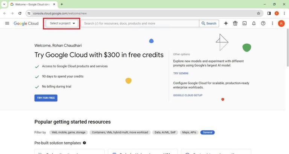Open the Google account avatar in the console
Screen dimensions: 289x154
(281, 23)
